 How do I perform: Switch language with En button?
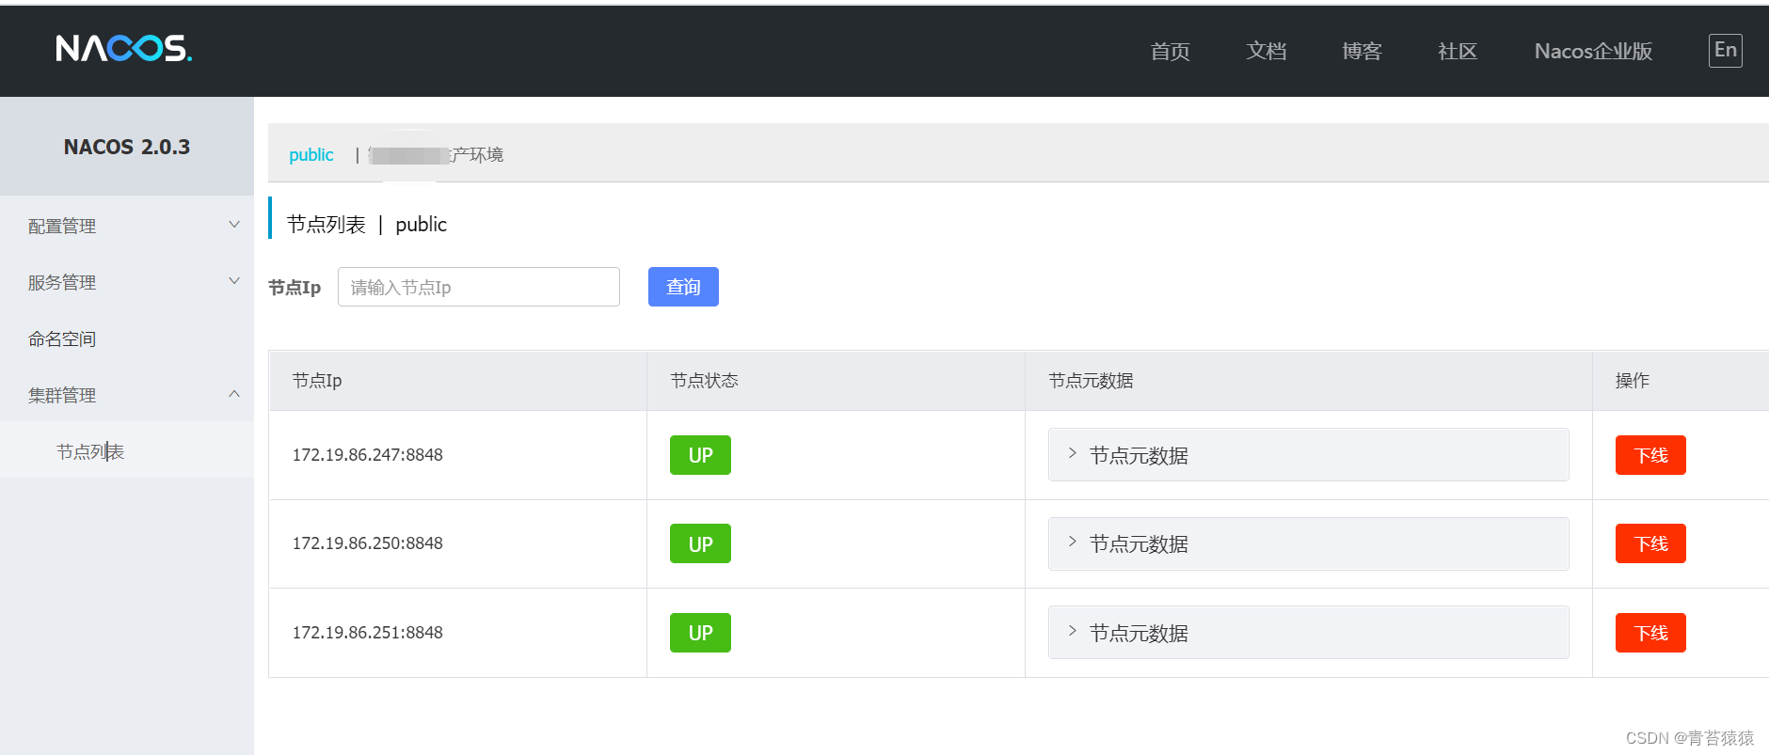pyautogui.click(x=1725, y=50)
